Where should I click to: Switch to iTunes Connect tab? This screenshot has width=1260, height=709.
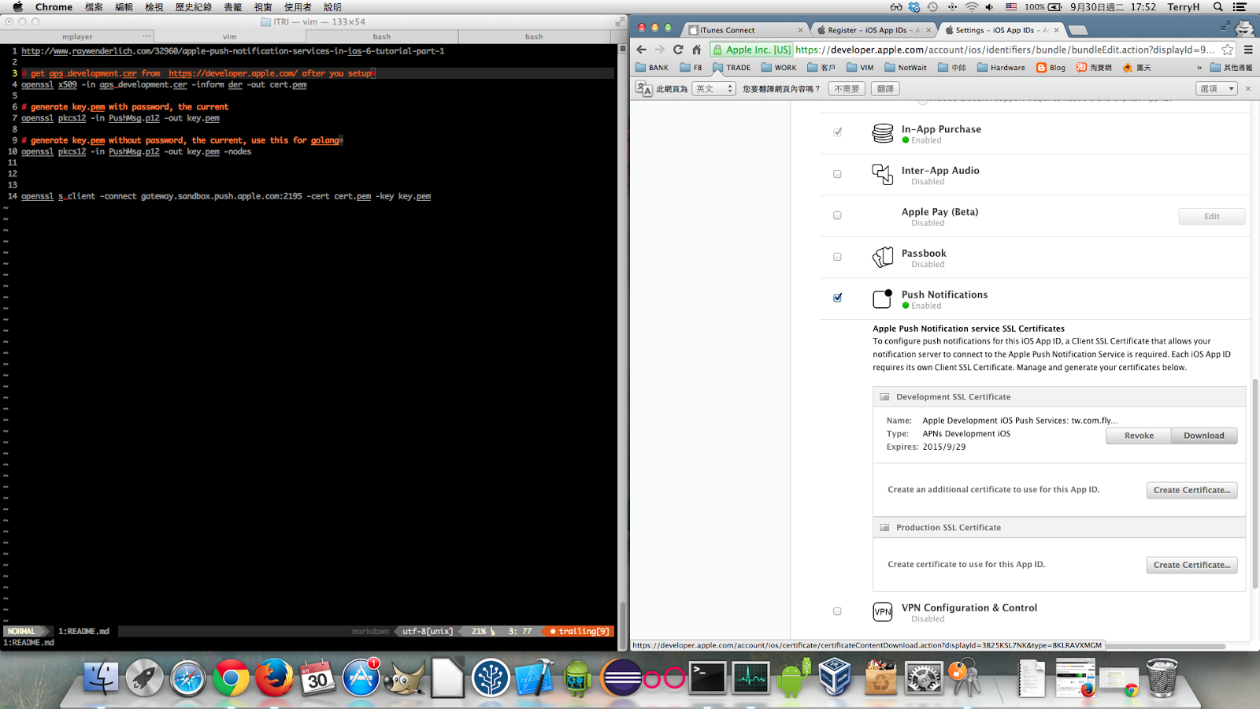pyautogui.click(x=744, y=30)
